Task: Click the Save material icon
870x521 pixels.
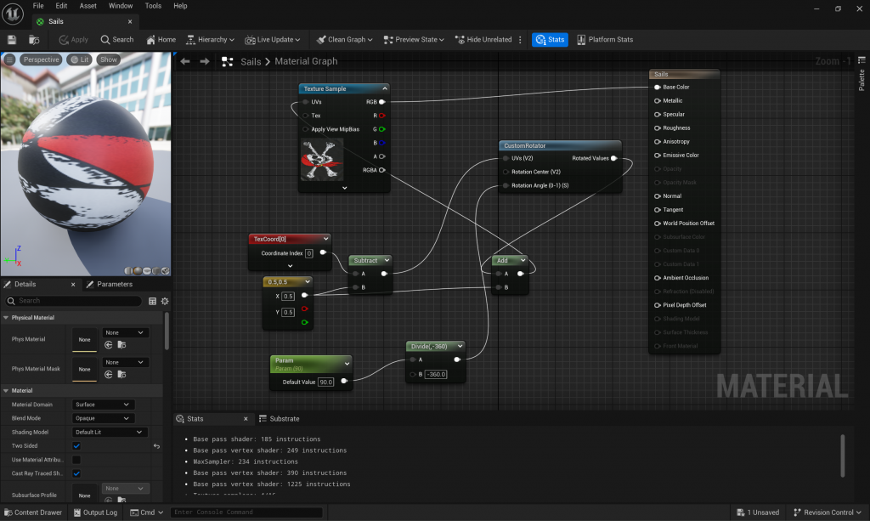Action: point(12,39)
